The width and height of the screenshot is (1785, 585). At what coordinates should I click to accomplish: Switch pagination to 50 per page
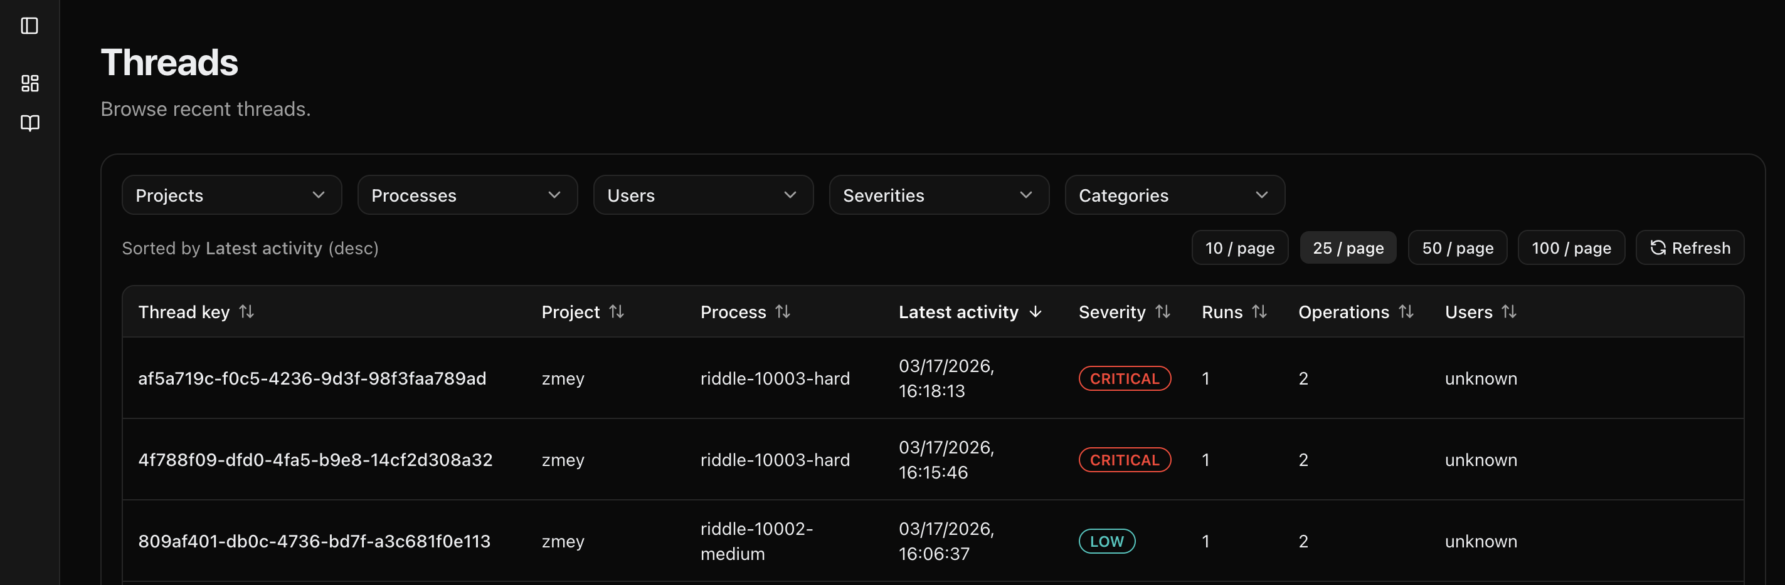(1456, 247)
